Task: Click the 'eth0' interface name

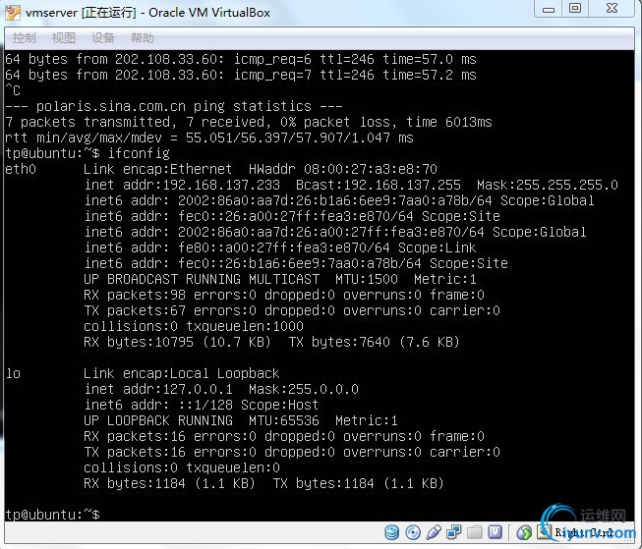Action: [21, 169]
